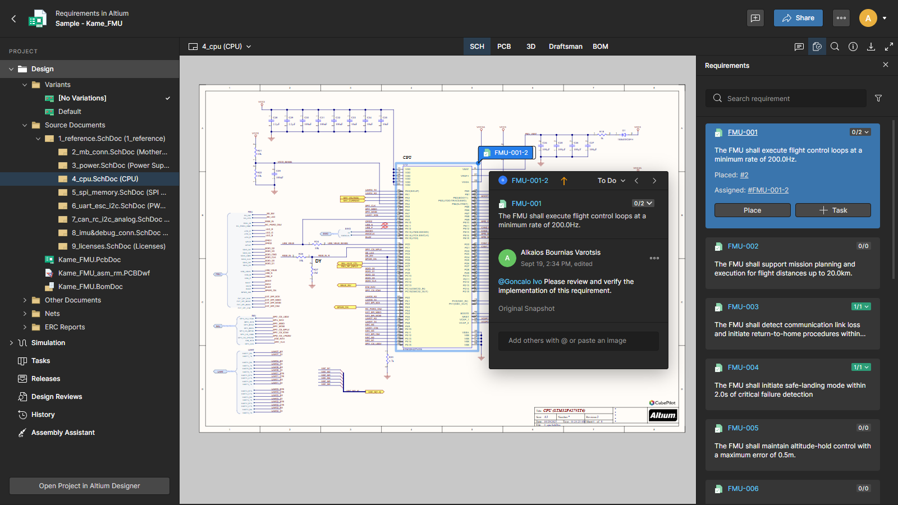This screenshot has height=505, width=898.
Task: Switch to the PCB tab
Action: (504, 47)
